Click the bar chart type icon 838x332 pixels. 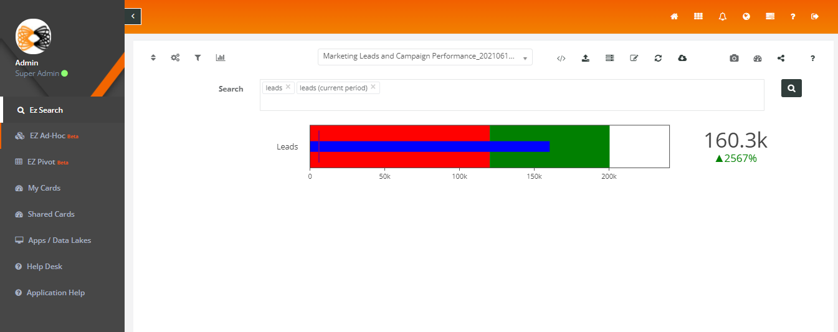pyautogui.click(x=221, y=57)
